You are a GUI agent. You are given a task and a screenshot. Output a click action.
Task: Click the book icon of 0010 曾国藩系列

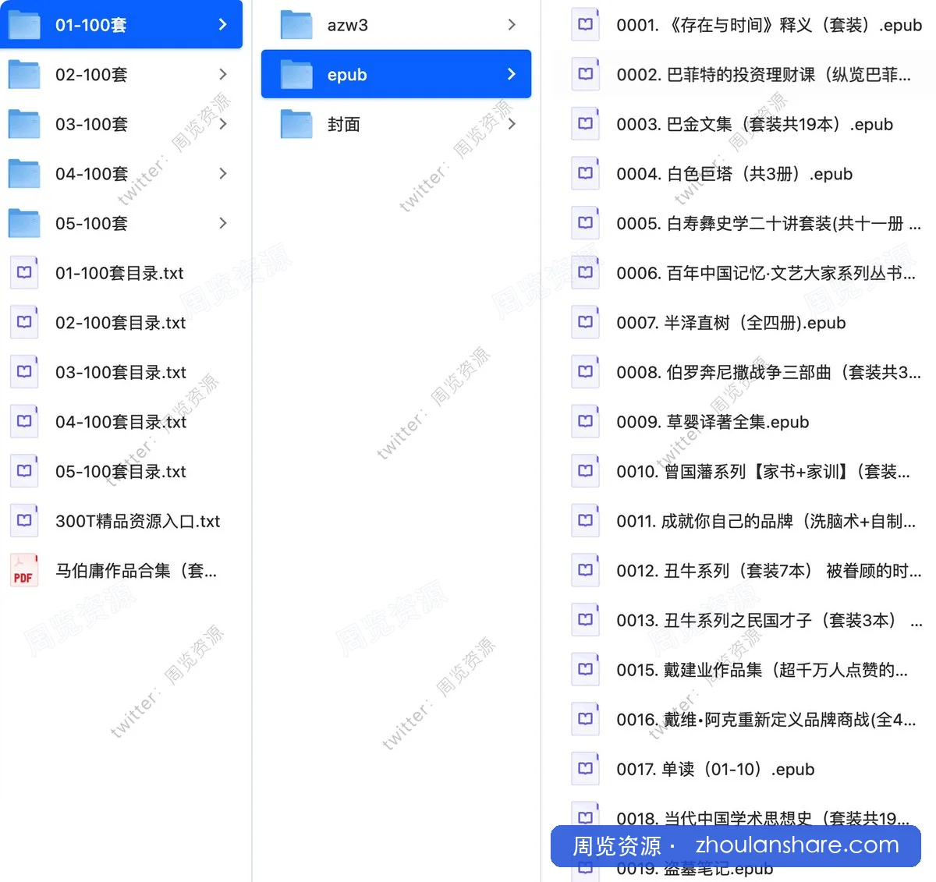[x=586, y=471]
